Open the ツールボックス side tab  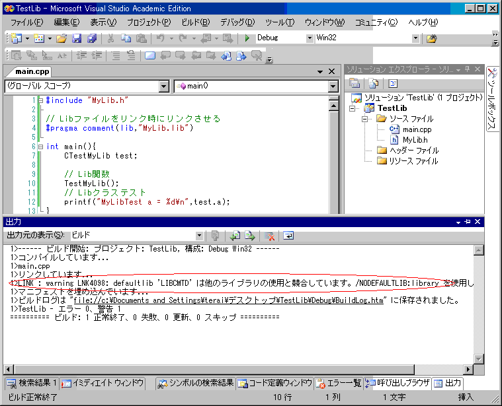tap(493, 99)
